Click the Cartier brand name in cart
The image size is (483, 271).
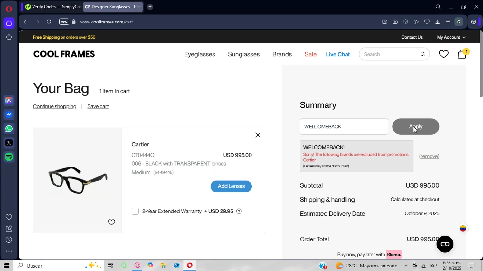[x=140, y=145]
